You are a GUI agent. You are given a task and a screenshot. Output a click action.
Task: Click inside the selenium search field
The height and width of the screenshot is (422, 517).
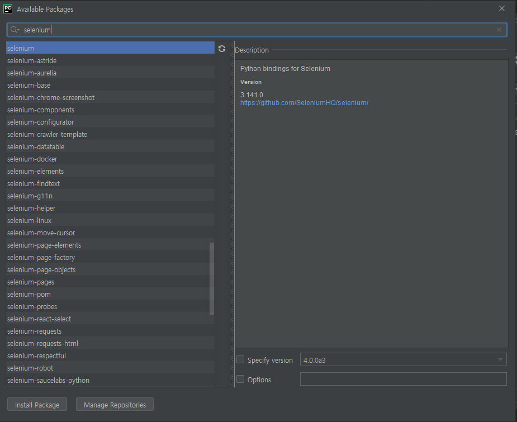pos(257,30)
